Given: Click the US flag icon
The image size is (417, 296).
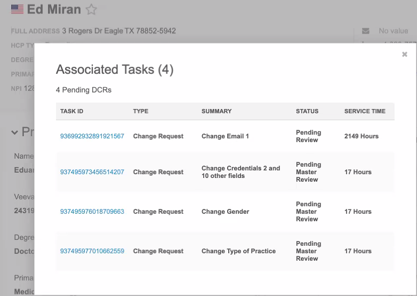Looking at the screenshot, I should (x=17, y=10).
